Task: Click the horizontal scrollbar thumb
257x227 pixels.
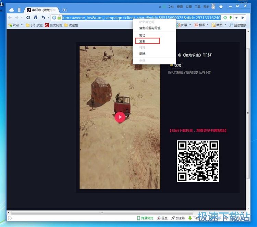Action: click(x=102, y=212)
